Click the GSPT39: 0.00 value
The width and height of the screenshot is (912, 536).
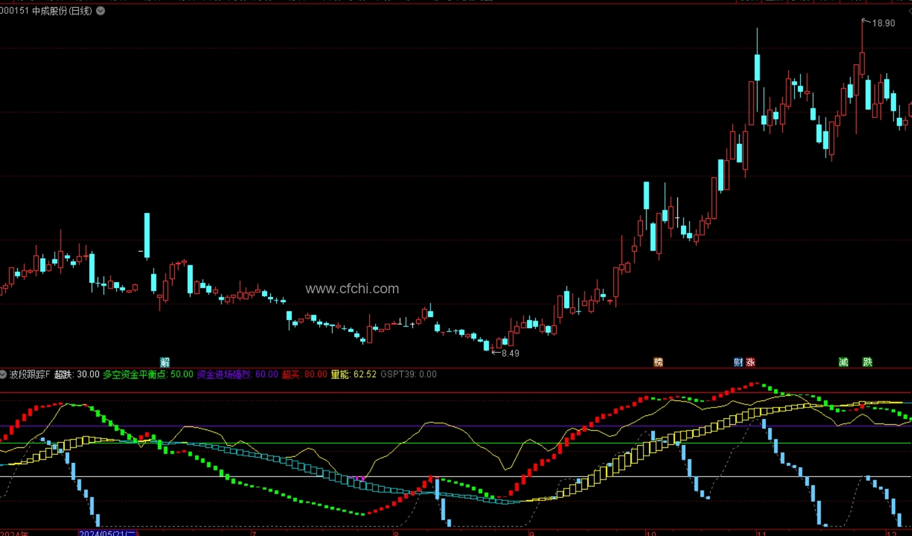tap(408, 374)
